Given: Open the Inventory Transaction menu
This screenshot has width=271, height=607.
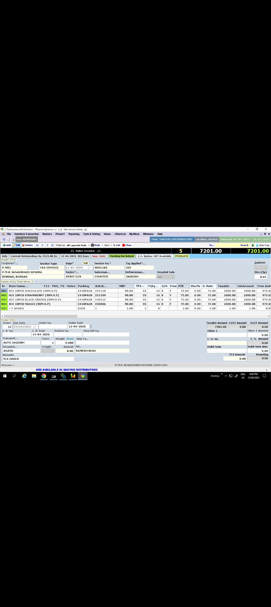Looking at the screenshot, I should [27, 234].
